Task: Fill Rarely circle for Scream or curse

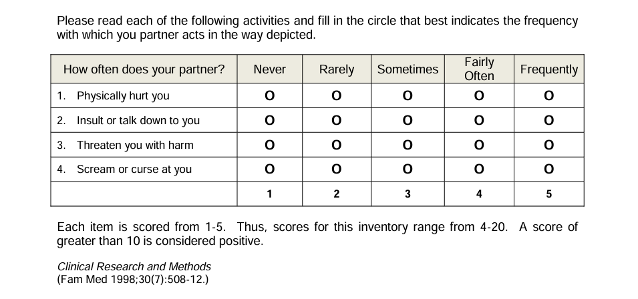Action: pos(337,170)
